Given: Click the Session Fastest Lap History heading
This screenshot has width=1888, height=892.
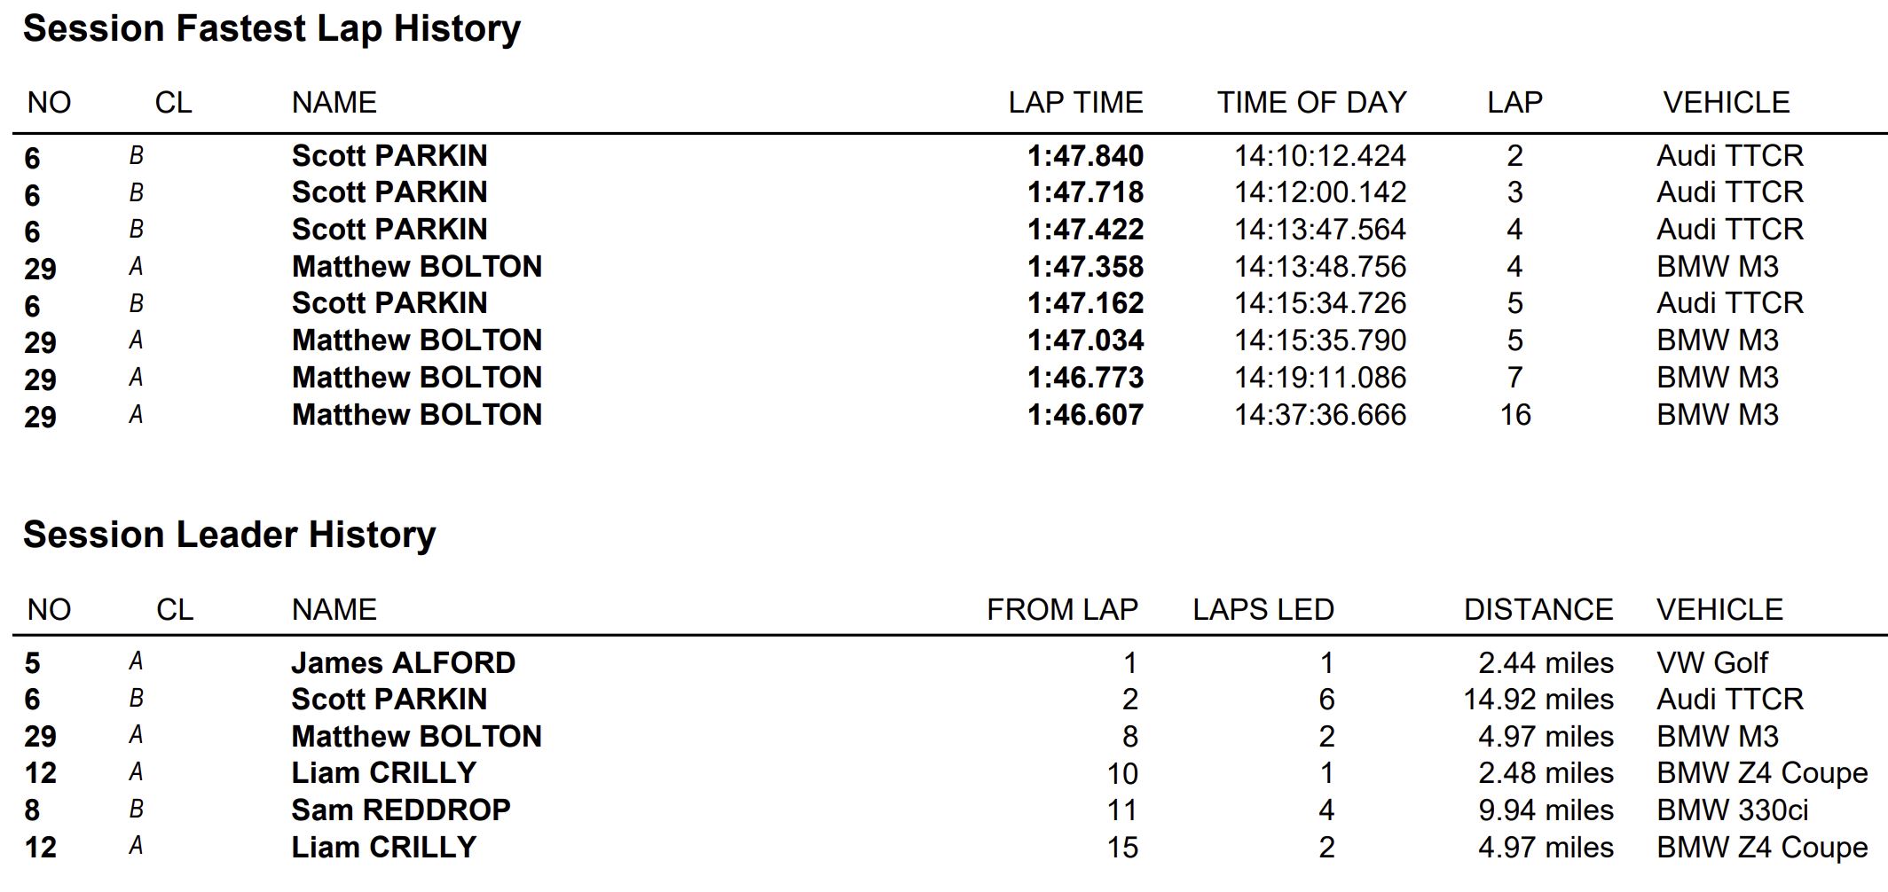Looking at the screenshot, I should [271, 28].
